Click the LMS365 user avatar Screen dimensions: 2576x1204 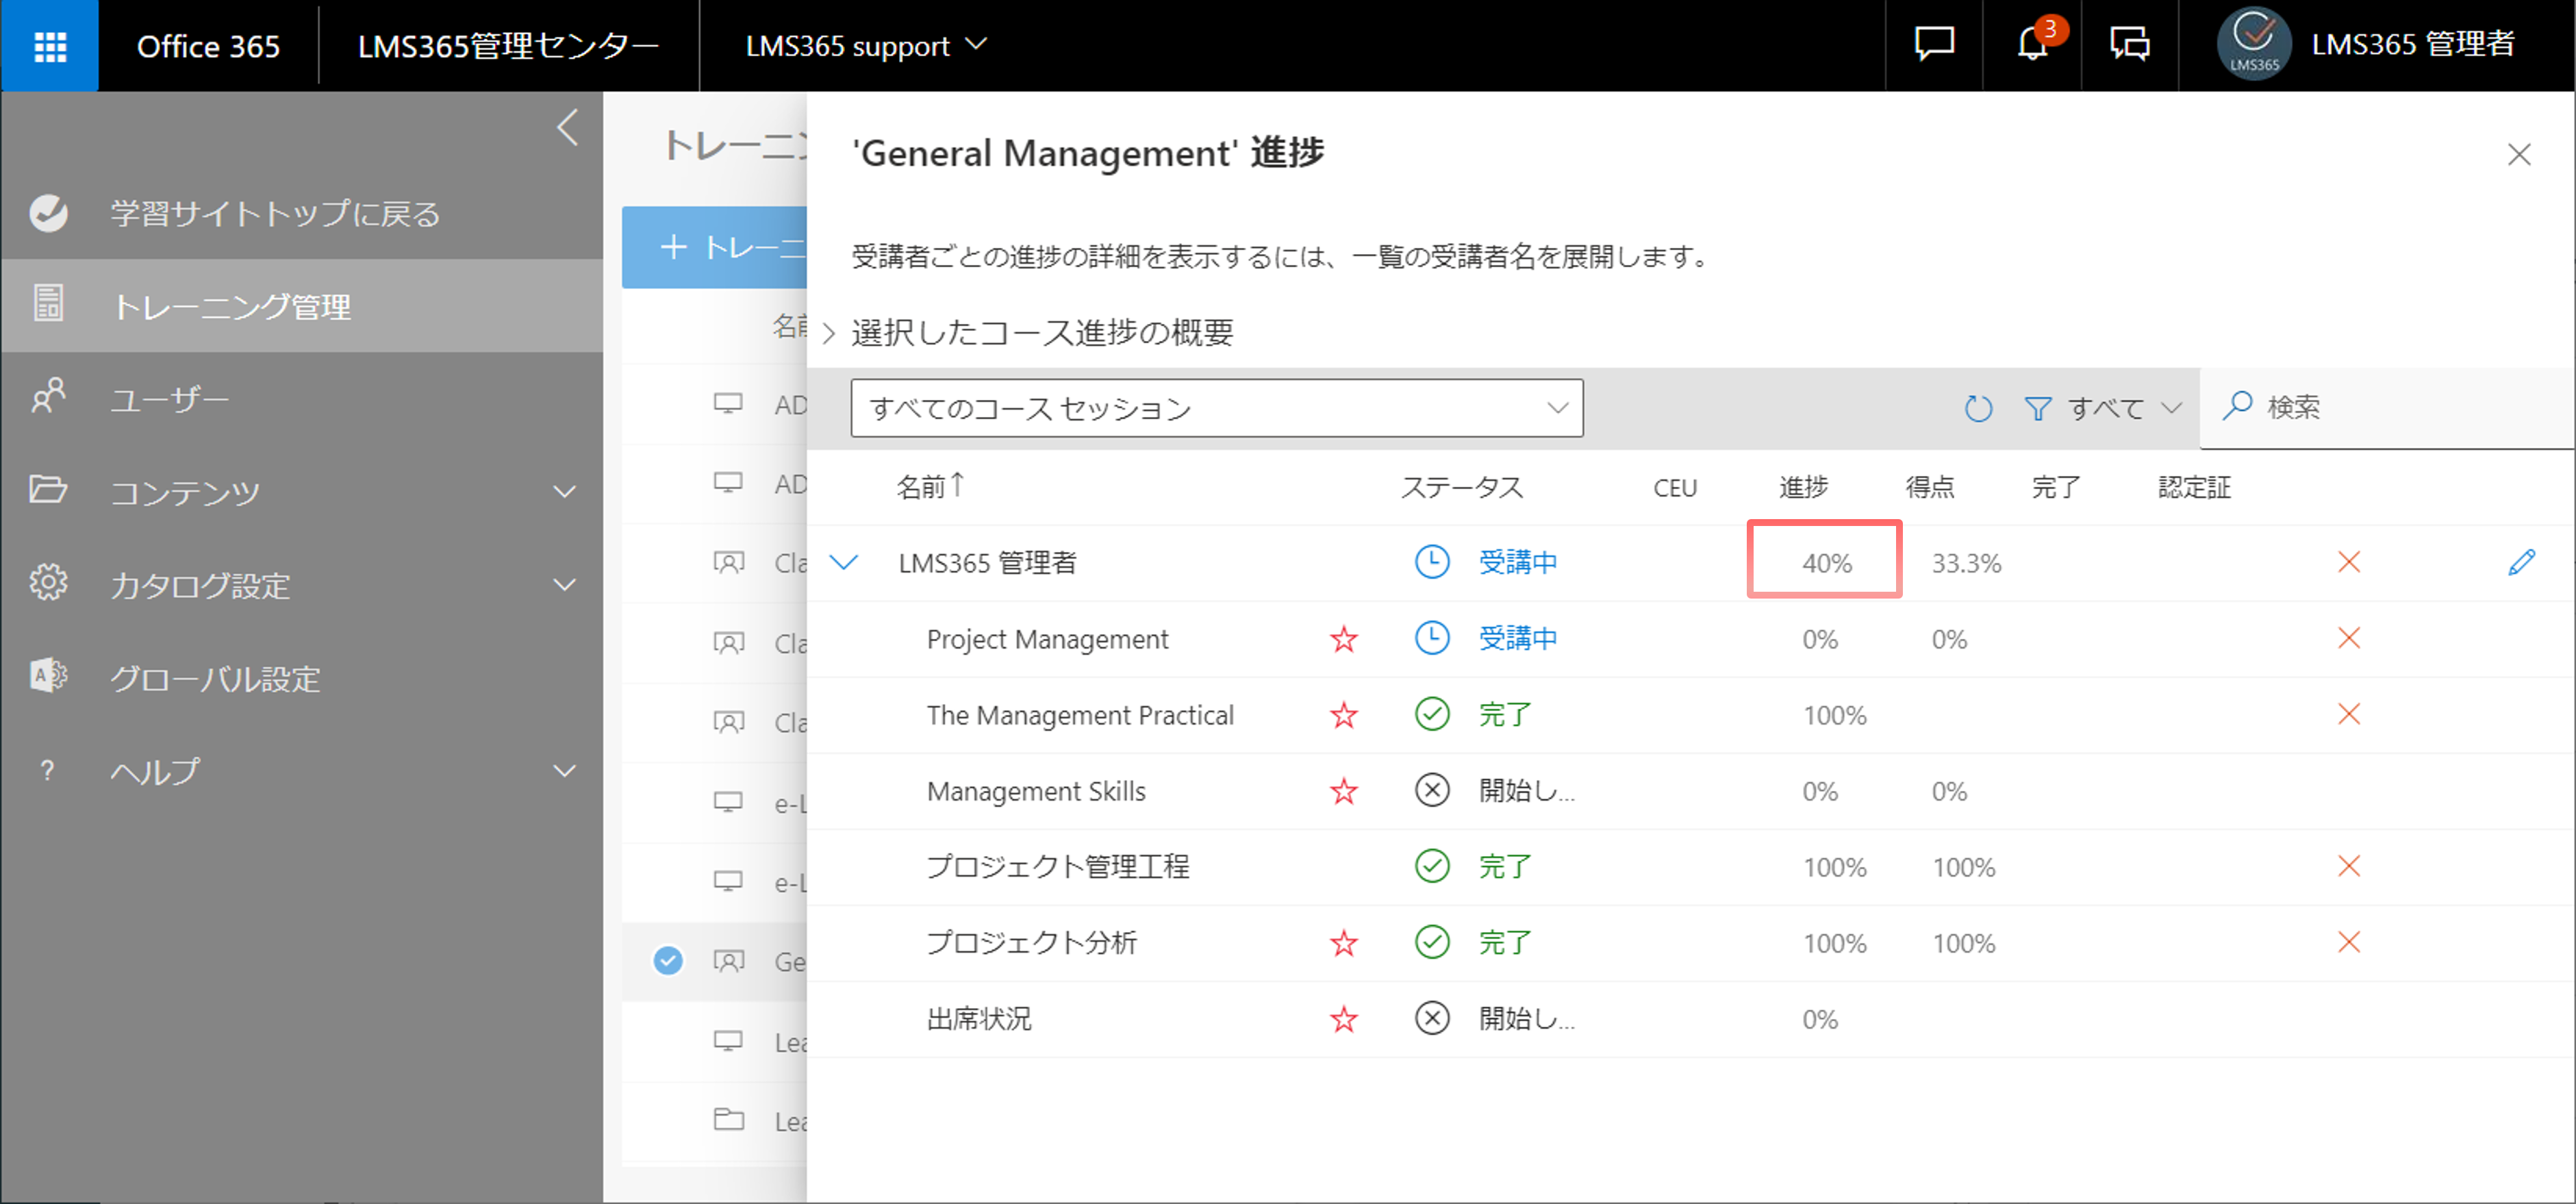(x=2254, y=44)
